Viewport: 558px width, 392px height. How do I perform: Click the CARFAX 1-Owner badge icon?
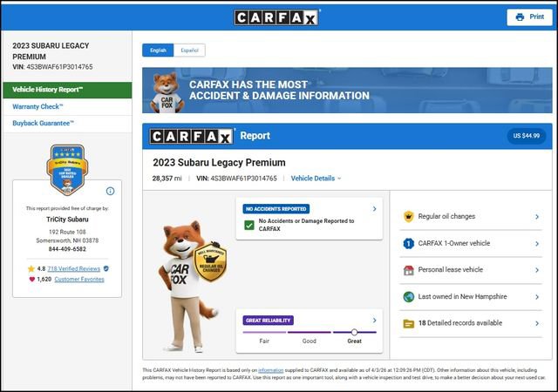coord(408,244)
